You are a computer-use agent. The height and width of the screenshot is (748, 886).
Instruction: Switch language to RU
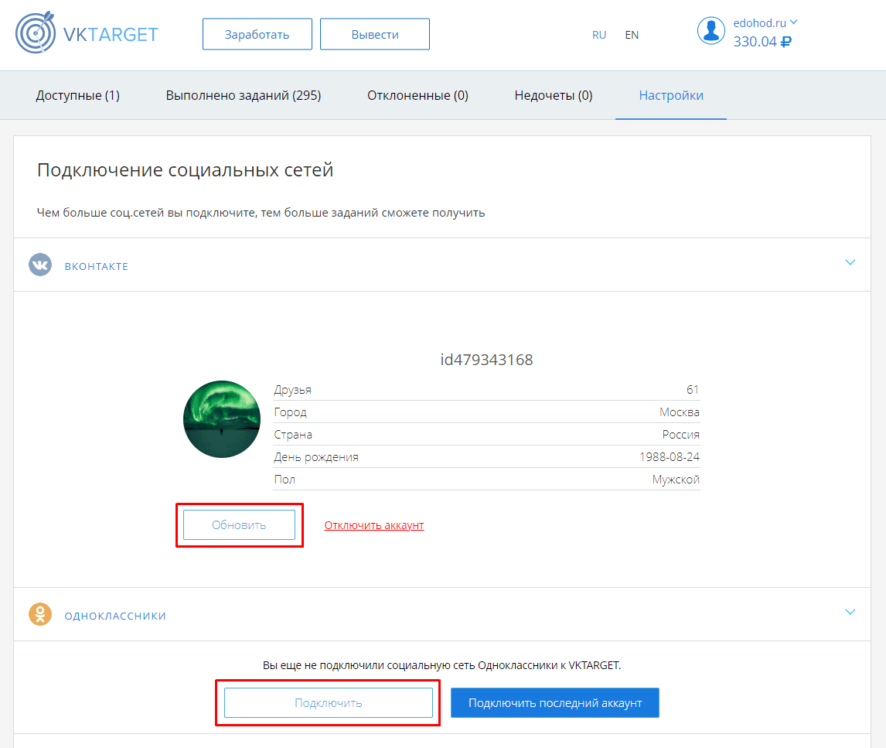tap(599, 35)
